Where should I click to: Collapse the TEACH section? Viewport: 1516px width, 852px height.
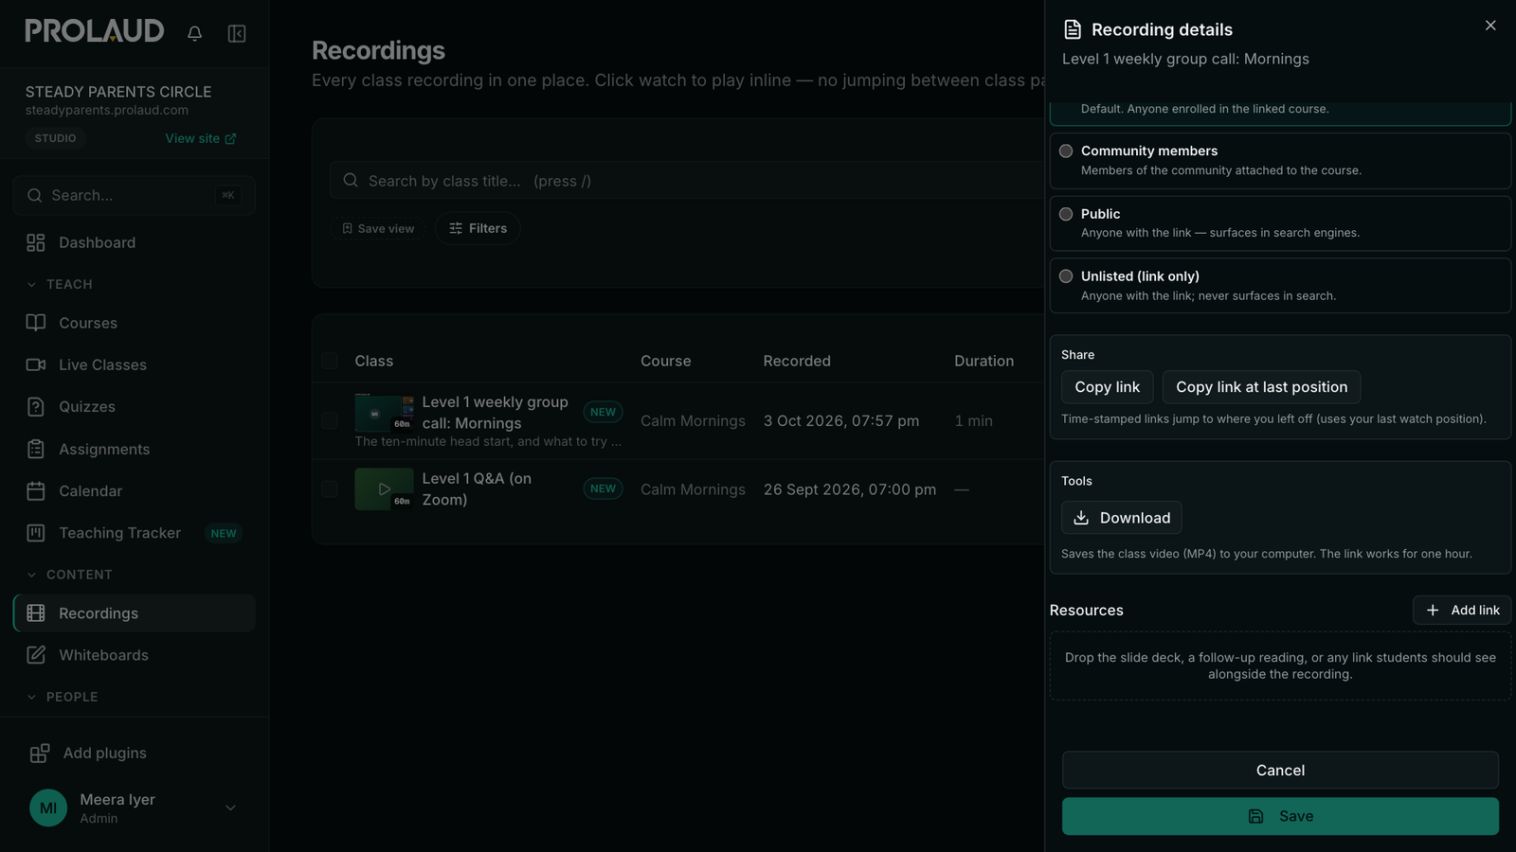[31, 284]
